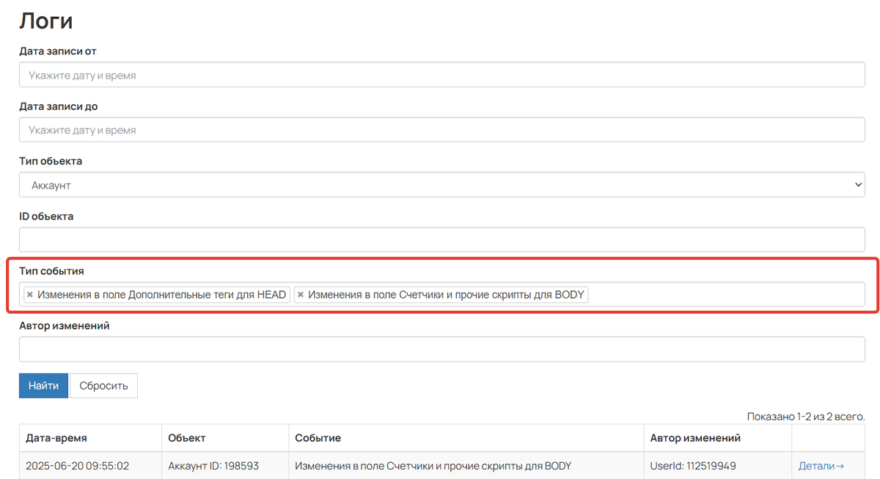Screen dimensions: 880x479
Task: Click the Тип события field label
Action: [x=51, y=271]
